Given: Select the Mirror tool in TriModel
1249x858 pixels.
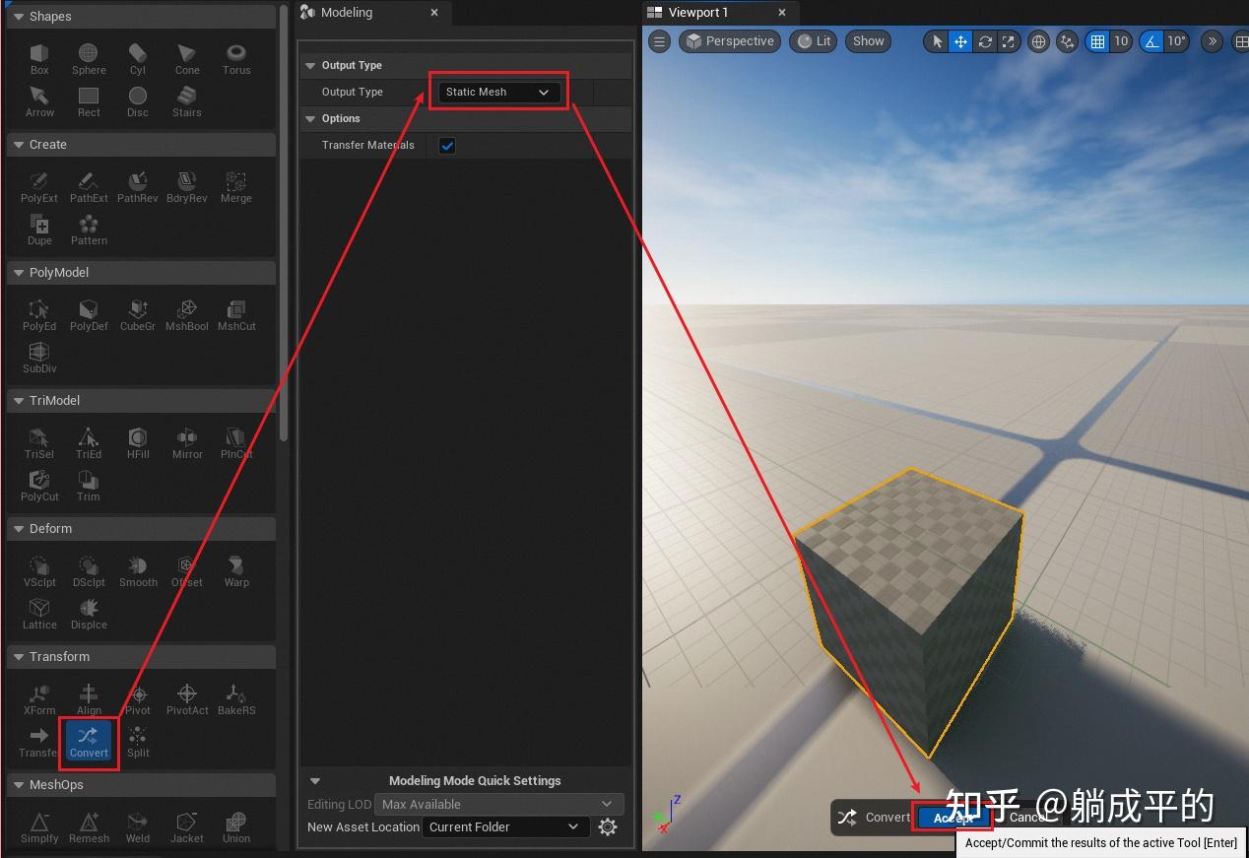Looking at the screenshot, I should coord(187,441).
